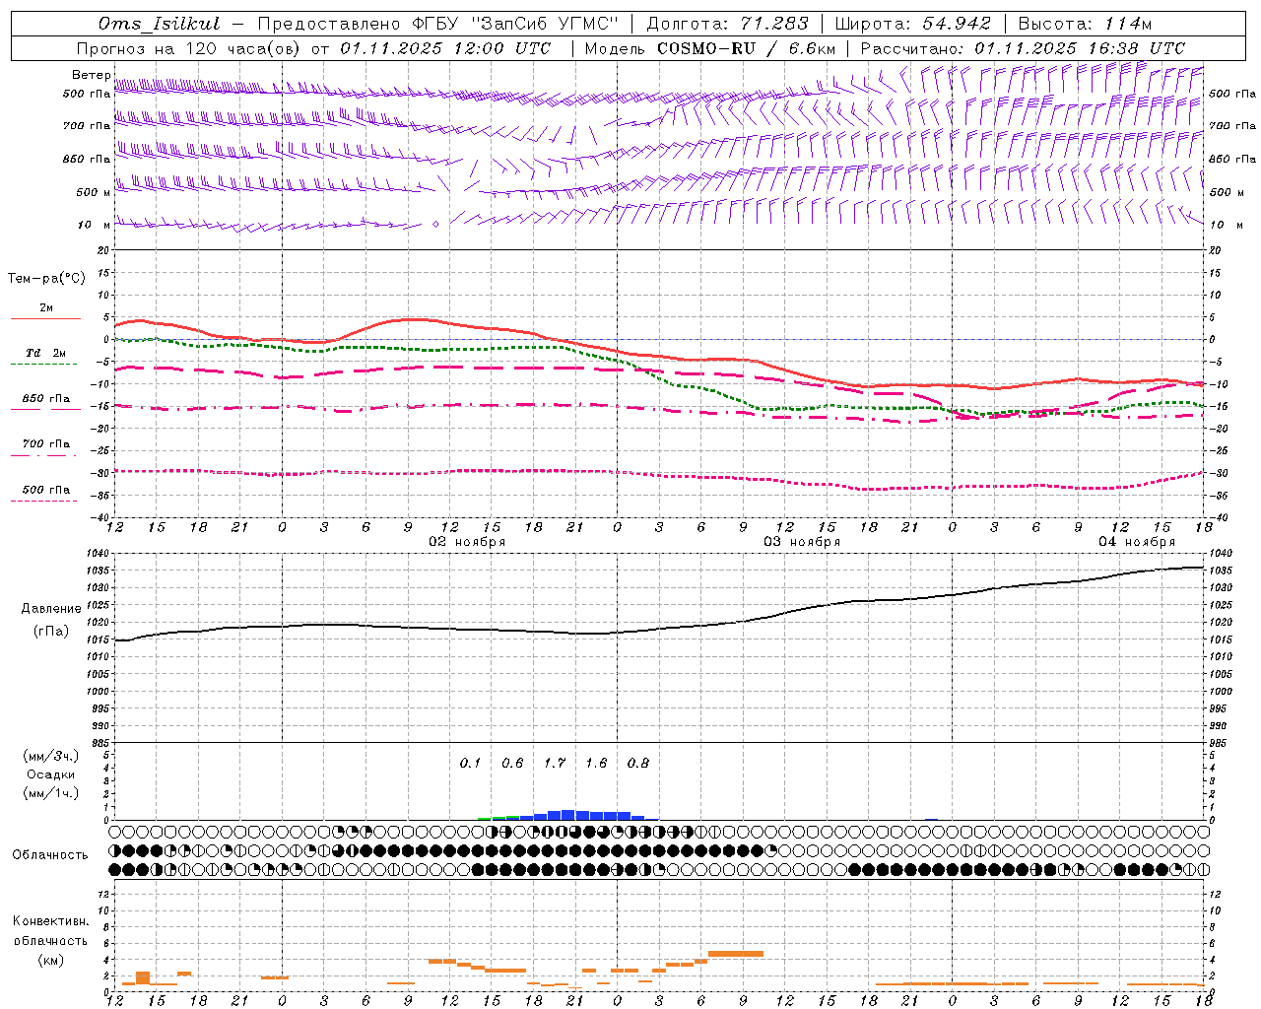The width and height of the screenshot is (1261, 1009).
Task: Click the 700 гПа wind level label on the left axis
Action: point(87,126)
